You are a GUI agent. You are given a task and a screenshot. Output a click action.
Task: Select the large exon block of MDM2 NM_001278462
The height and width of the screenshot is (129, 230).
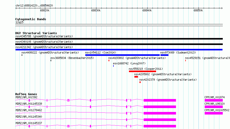click(160, 113)
